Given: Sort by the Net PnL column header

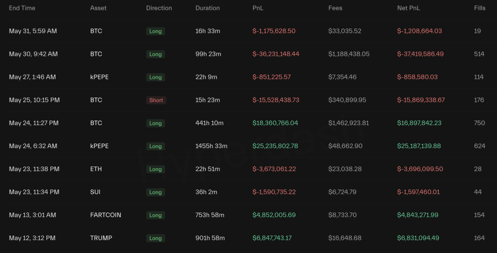Looking at the screenshot, I should tap(408, 8).
